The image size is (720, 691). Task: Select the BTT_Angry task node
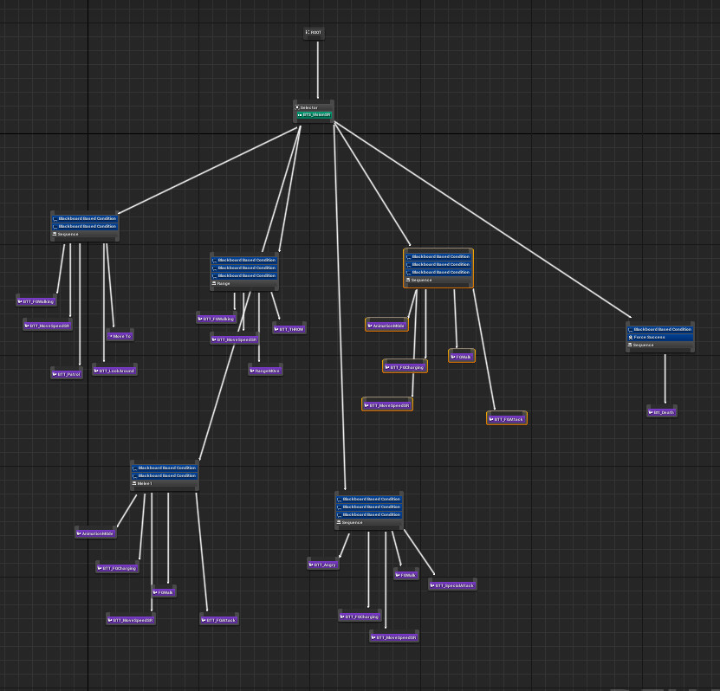tap(323, 565)
